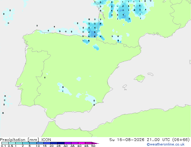Click the 0.5–1 mm legend swatch
Viewport: 191px width, 147px height.
point(12,143)
